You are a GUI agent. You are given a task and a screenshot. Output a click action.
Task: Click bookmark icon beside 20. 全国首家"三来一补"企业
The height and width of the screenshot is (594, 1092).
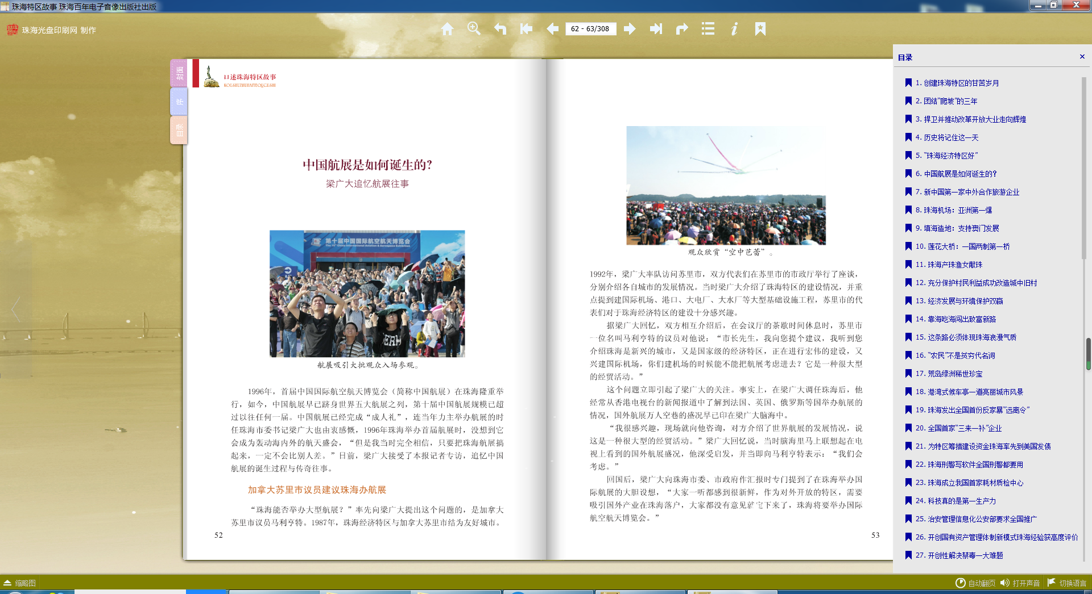pyautogui.click(x=908, y=428)
